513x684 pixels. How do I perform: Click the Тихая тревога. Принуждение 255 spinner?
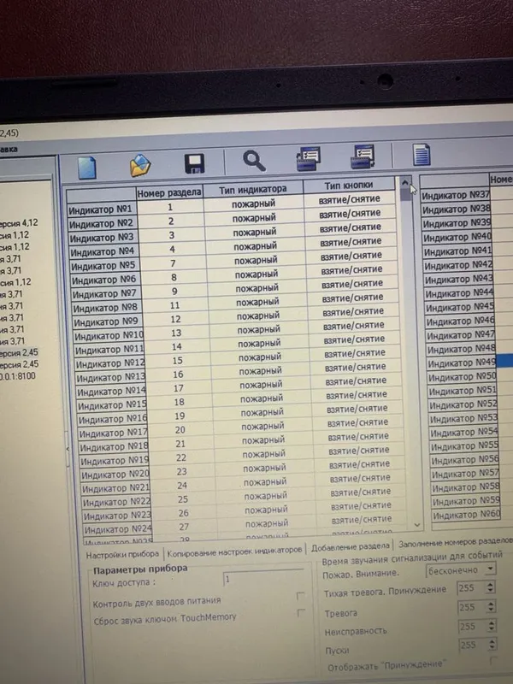(x=476, y=587)
